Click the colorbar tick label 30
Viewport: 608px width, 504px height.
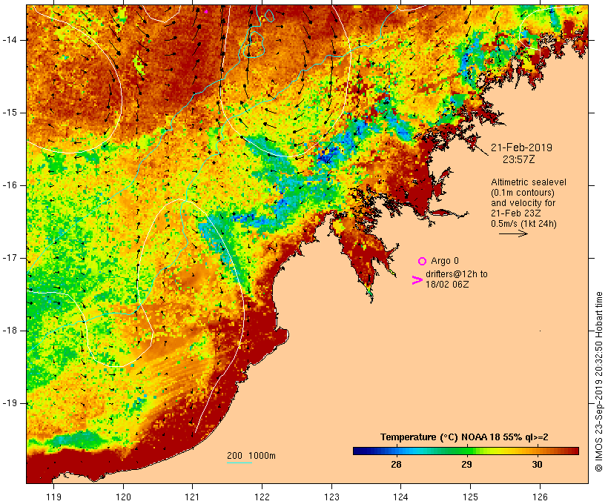(x=537, y=465)
